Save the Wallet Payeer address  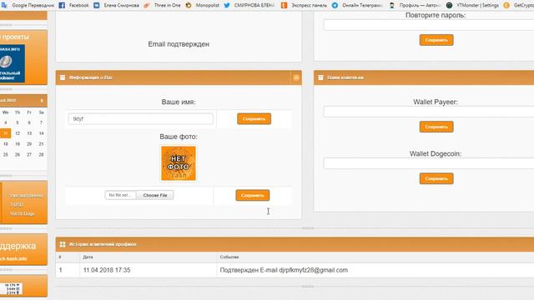click(436, 127)
